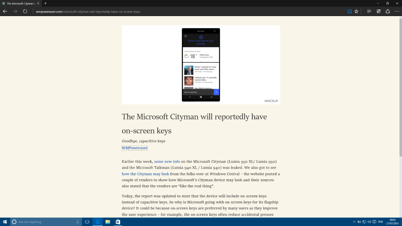The width and height of the screenshot is (402, 226).
Task: Open the volume control tray icon
Action: (369, 222)
